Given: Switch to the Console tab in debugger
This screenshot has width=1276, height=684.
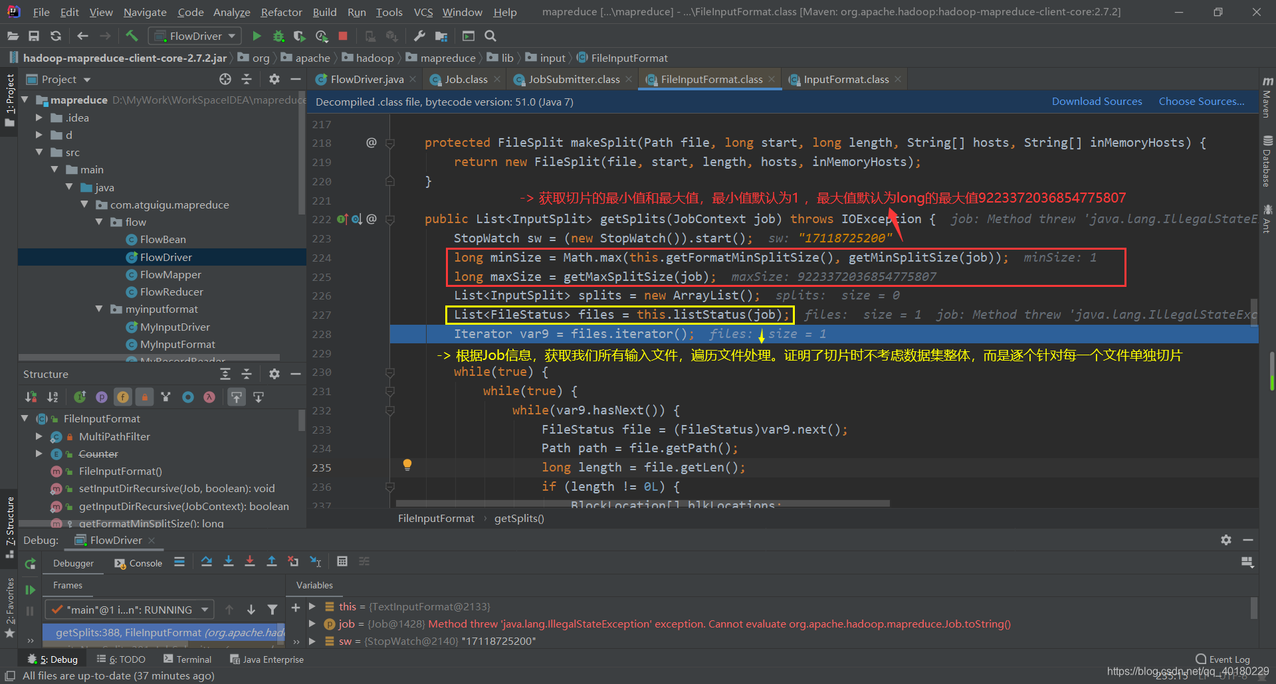Looking at the screenshot, I should pos(138,563).
